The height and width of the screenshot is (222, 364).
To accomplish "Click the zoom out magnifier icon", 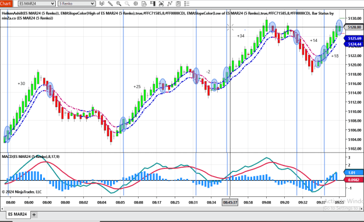I will point(127,3).
